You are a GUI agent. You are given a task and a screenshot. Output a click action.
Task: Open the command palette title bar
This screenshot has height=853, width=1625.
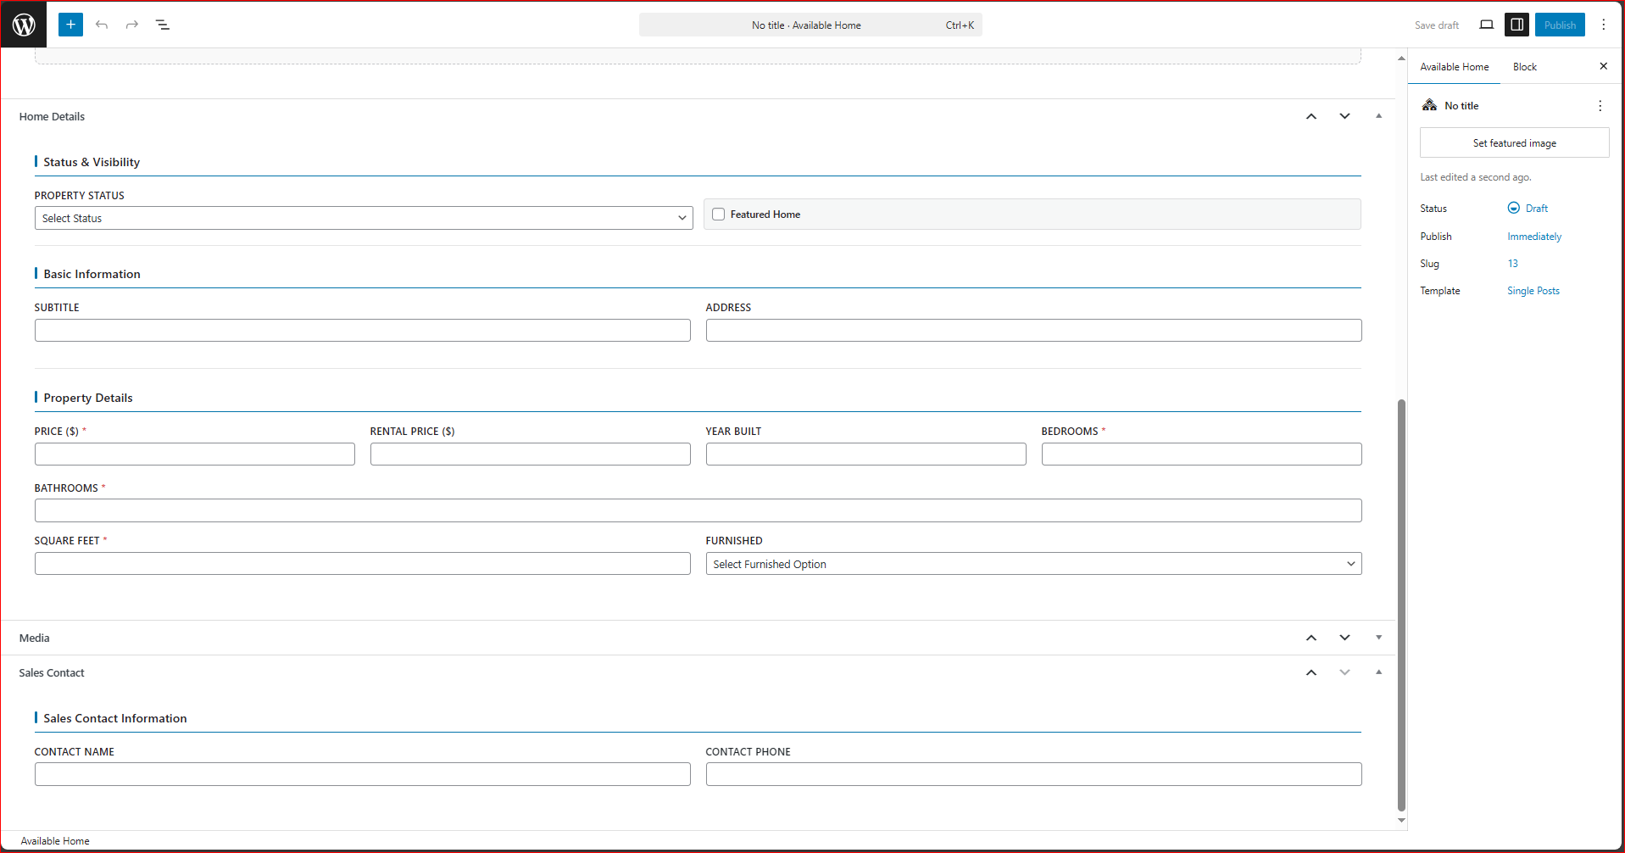pos(810,25)
